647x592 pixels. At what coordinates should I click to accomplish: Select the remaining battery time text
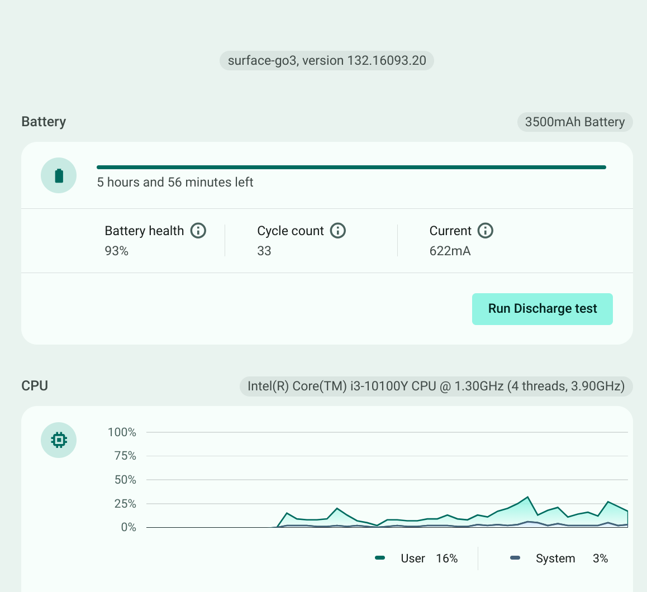click(x=175, y=183)
